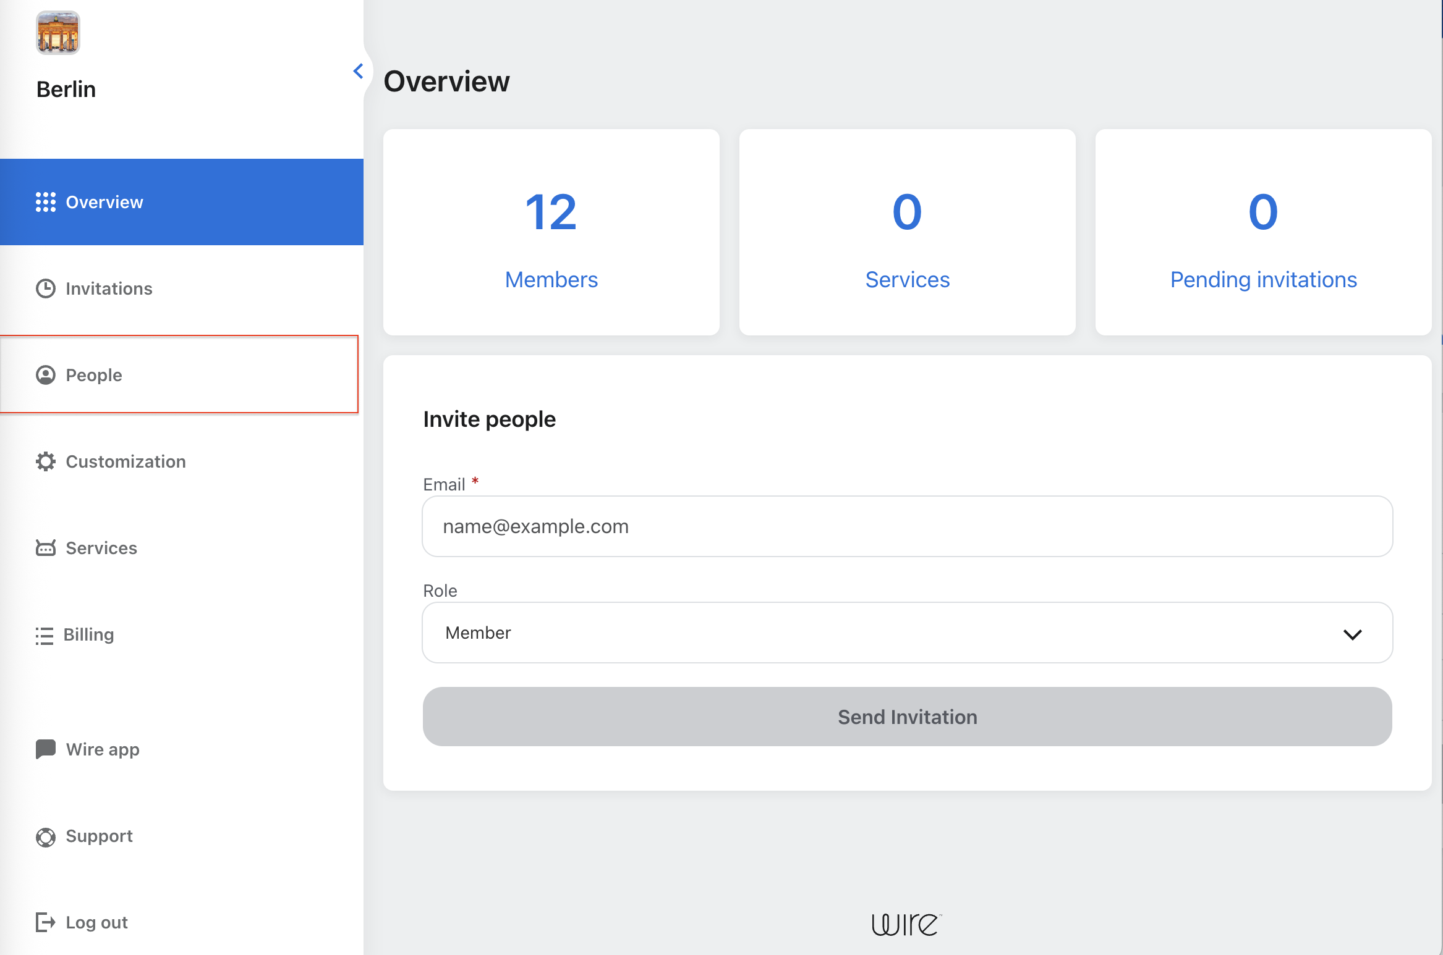This screenshot has height=955, width=1443.
Task: Open the 0 Services card
Action: (908, 232)
